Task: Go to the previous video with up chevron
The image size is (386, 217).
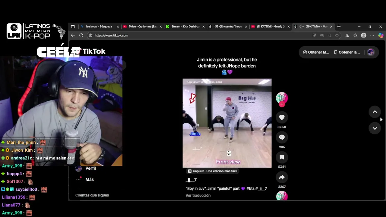Action: (375, 112)
